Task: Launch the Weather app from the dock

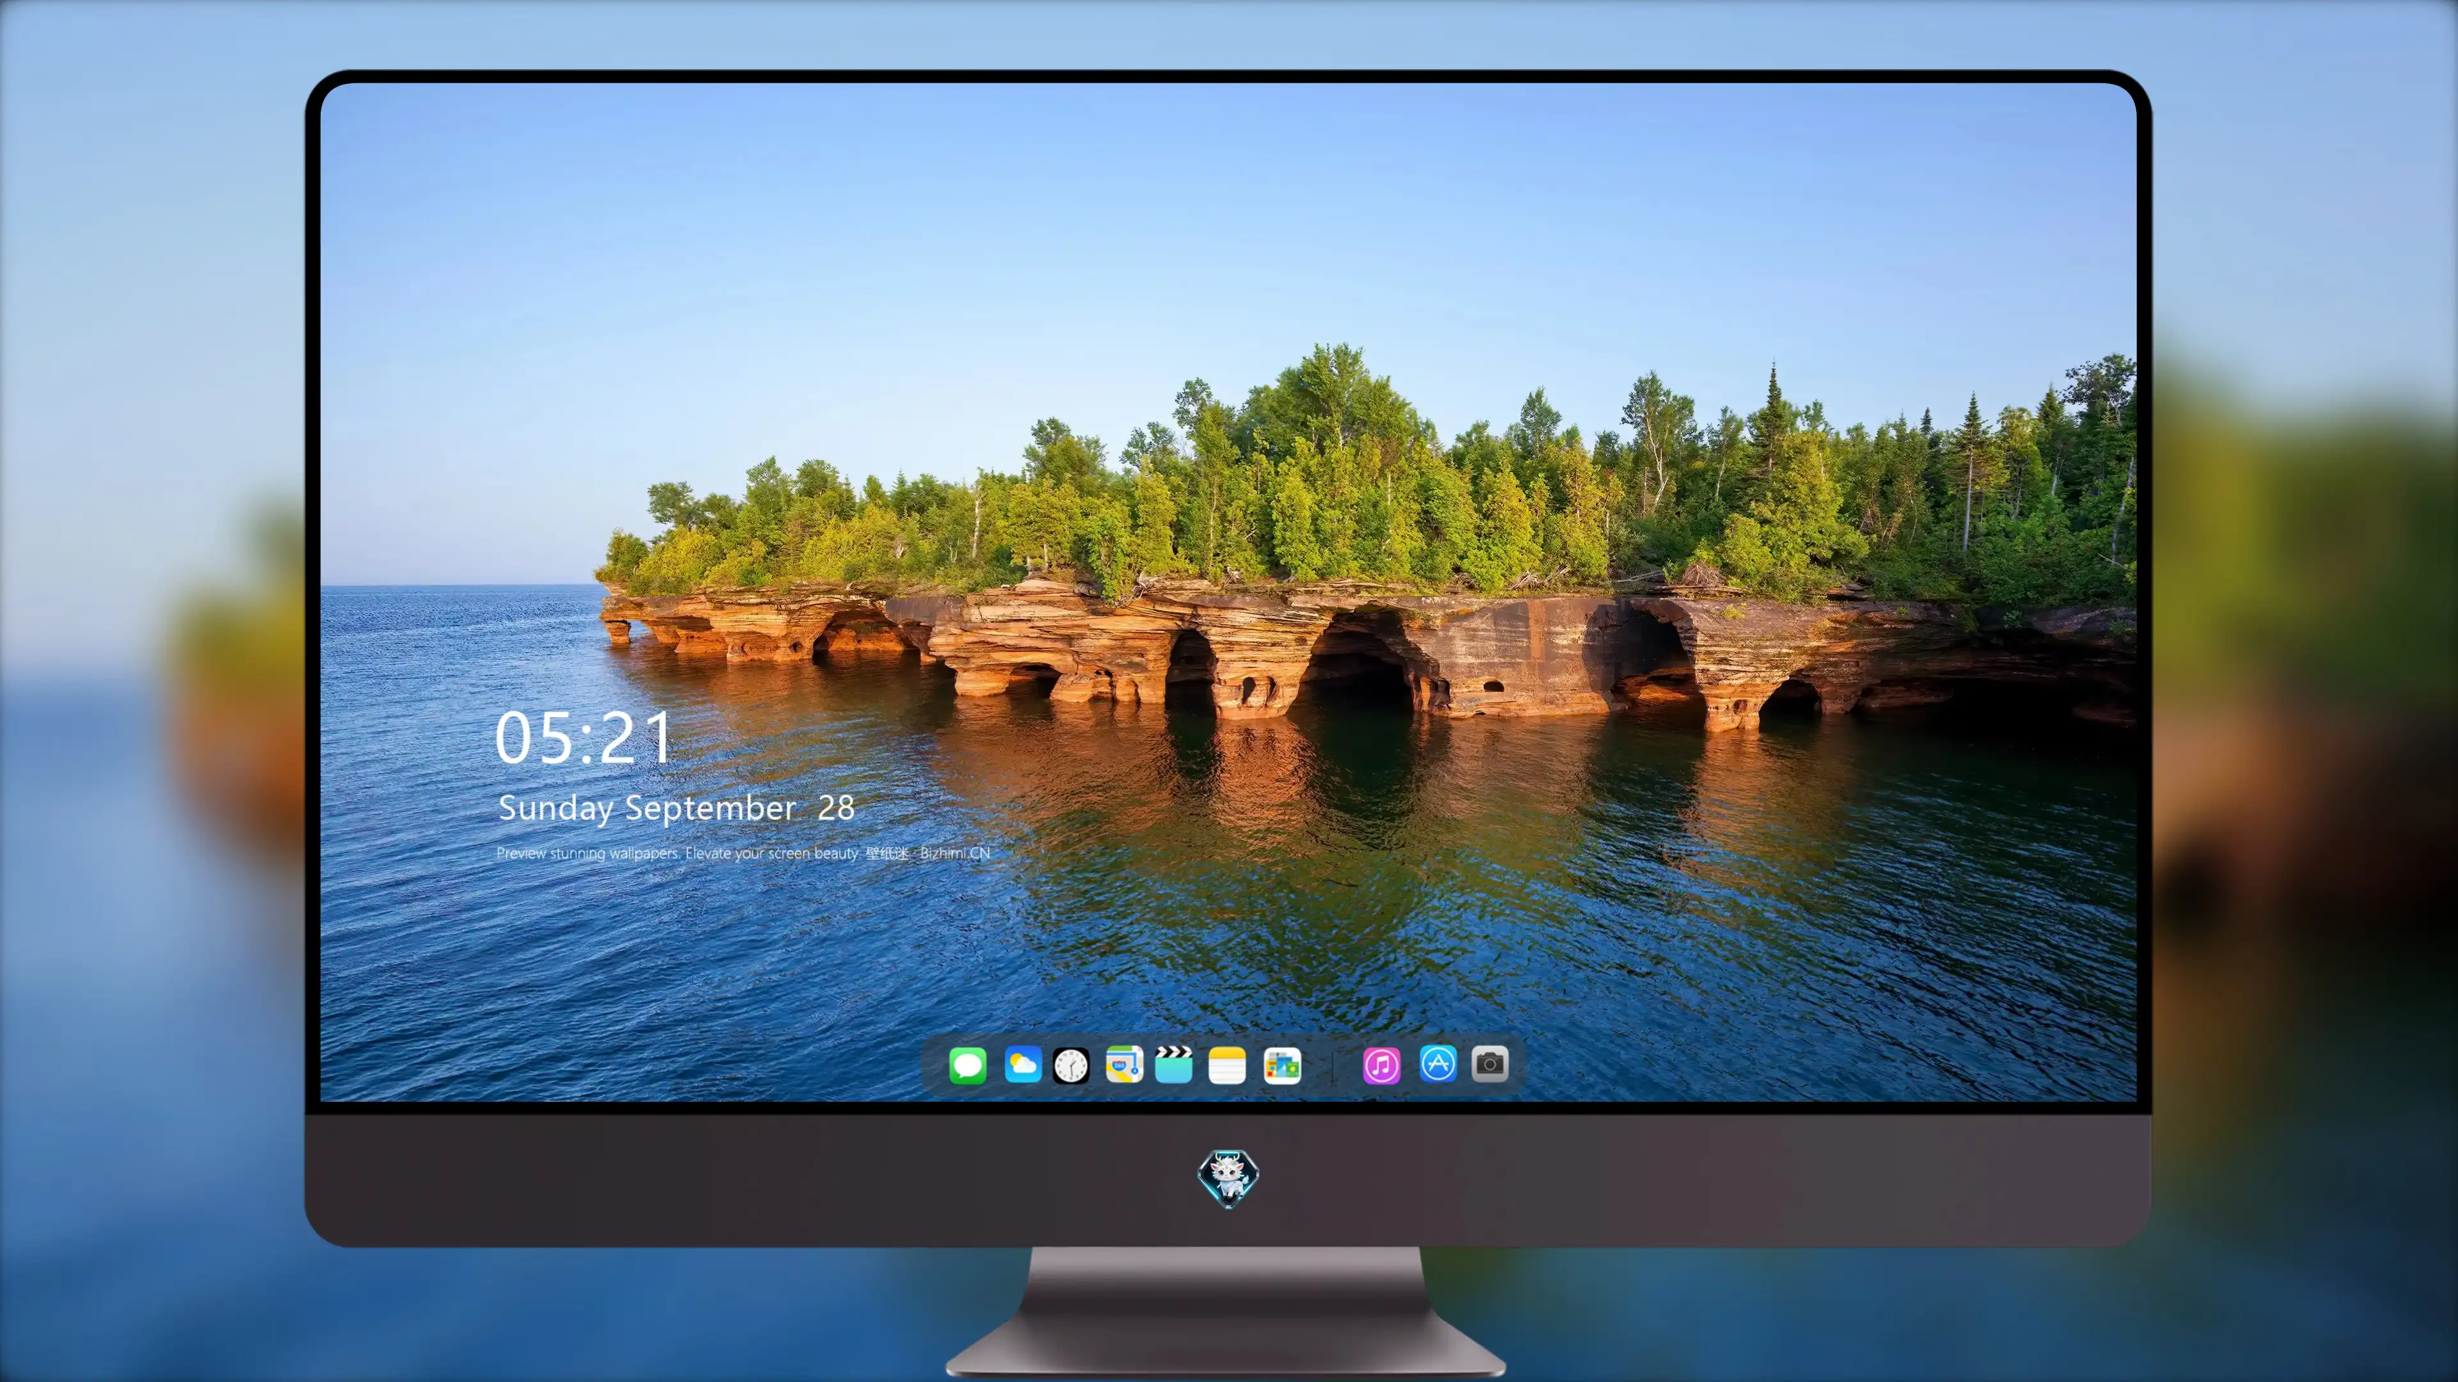Action: point(1023,1065)
